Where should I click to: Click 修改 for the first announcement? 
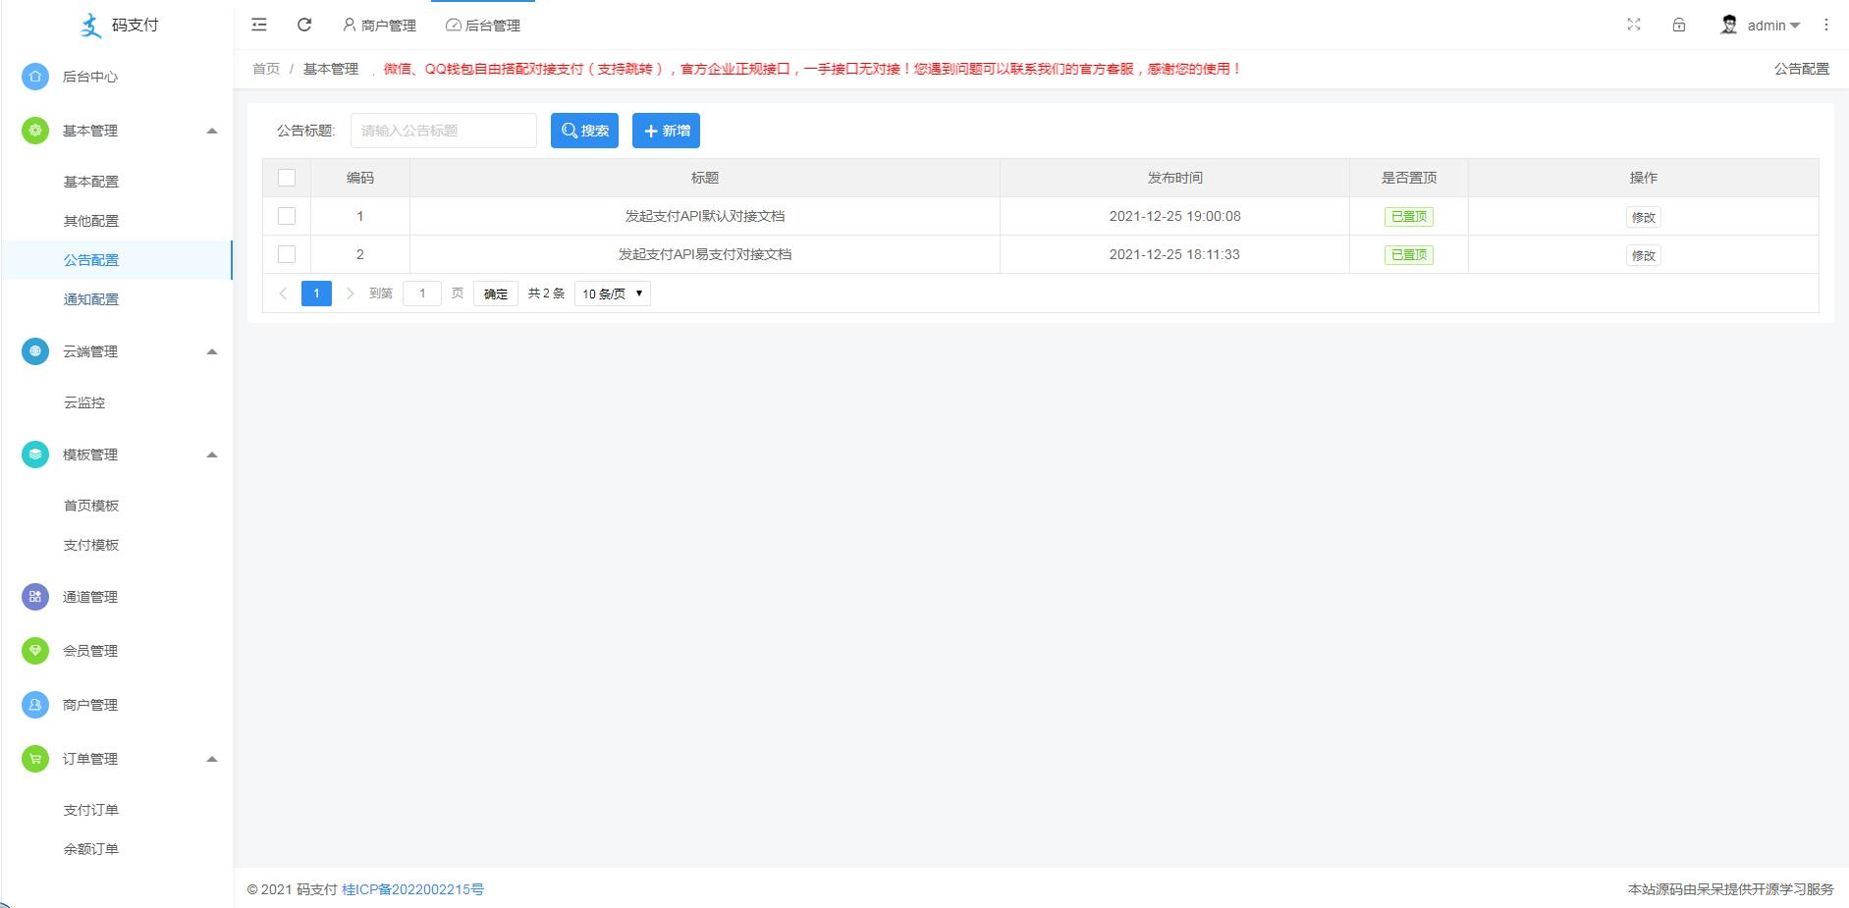[1643, 217]
